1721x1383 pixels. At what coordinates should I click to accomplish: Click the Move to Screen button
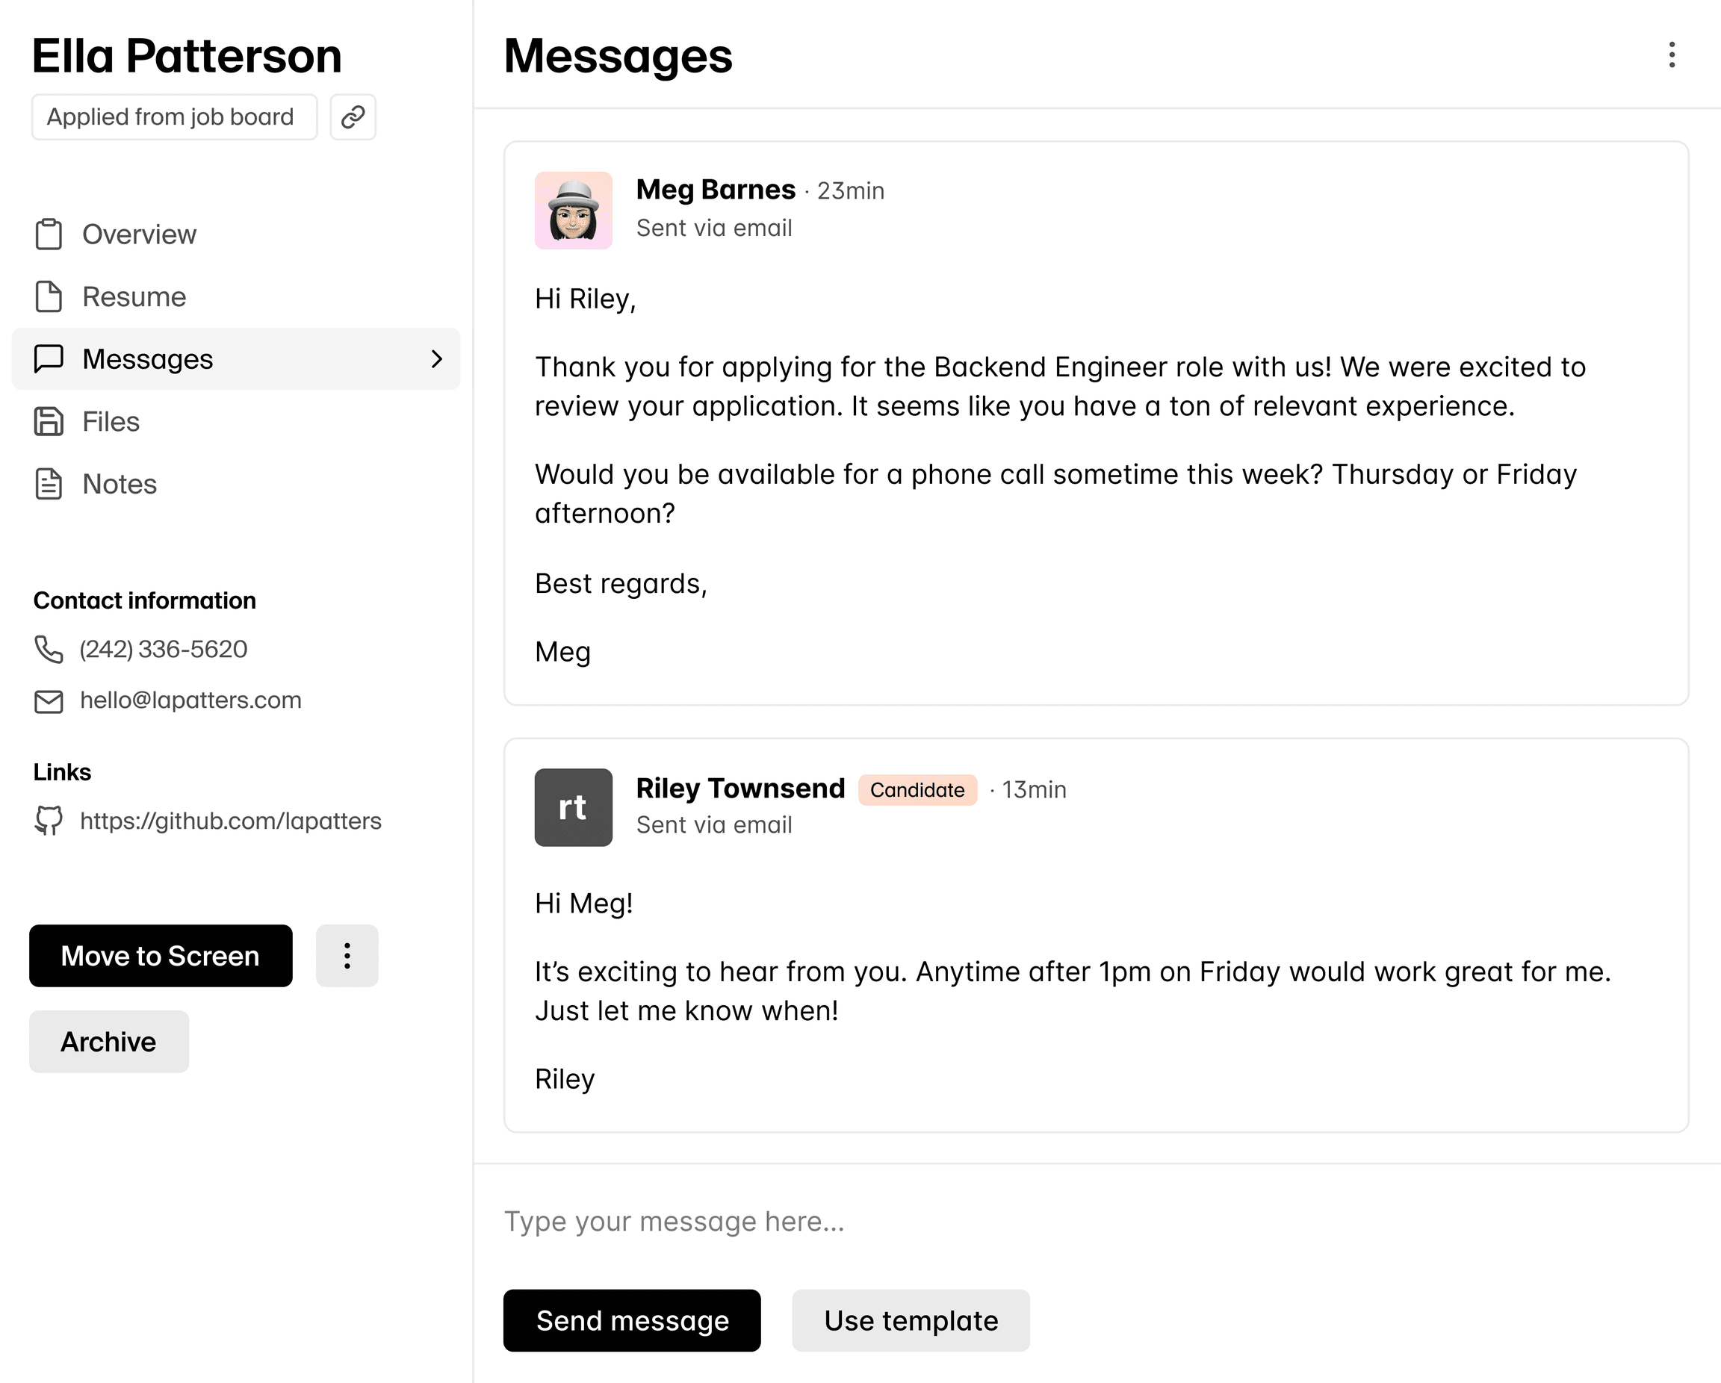[160, 955]
